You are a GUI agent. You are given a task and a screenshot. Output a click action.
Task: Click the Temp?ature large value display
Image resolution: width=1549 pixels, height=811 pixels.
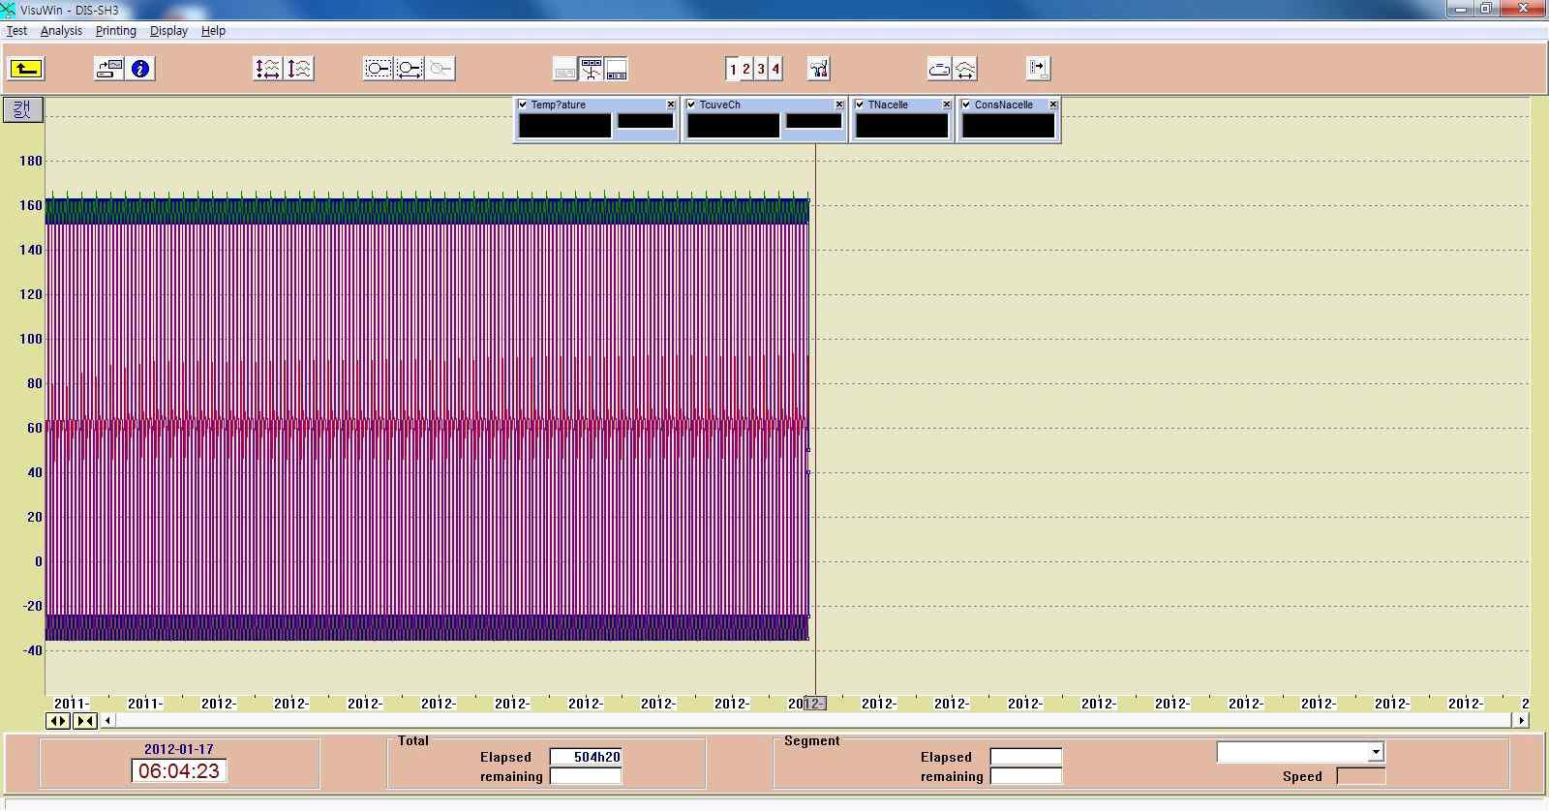(x=565, y=126)
